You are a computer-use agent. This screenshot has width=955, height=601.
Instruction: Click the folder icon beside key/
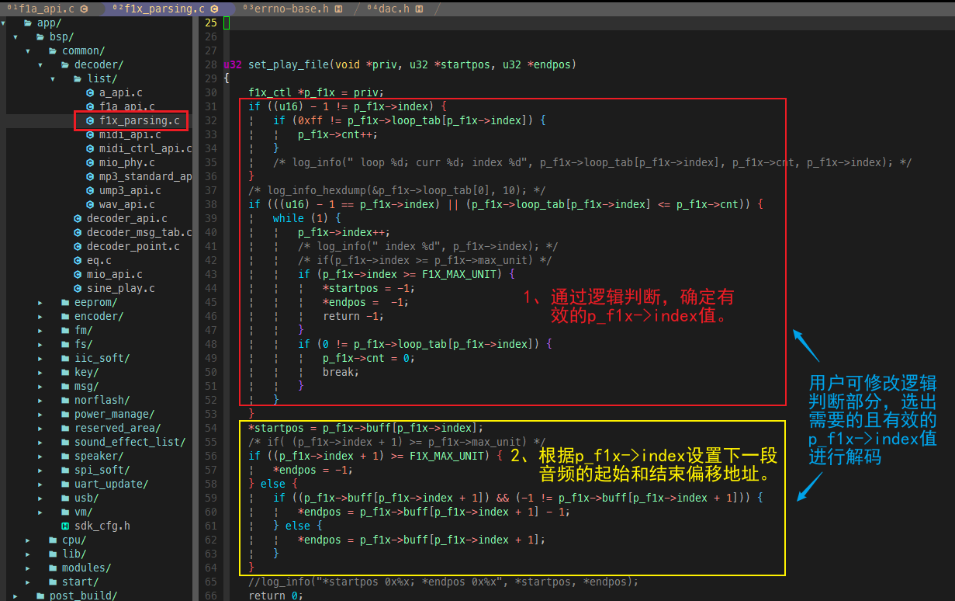coord(65,373)
